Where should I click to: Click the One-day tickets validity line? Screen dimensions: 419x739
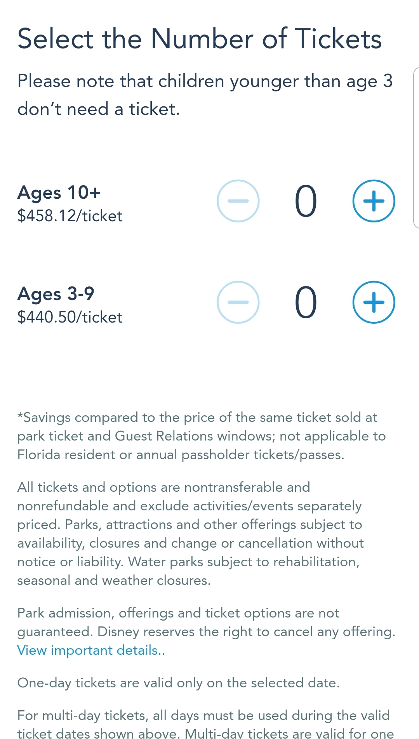tap(179, 683)
